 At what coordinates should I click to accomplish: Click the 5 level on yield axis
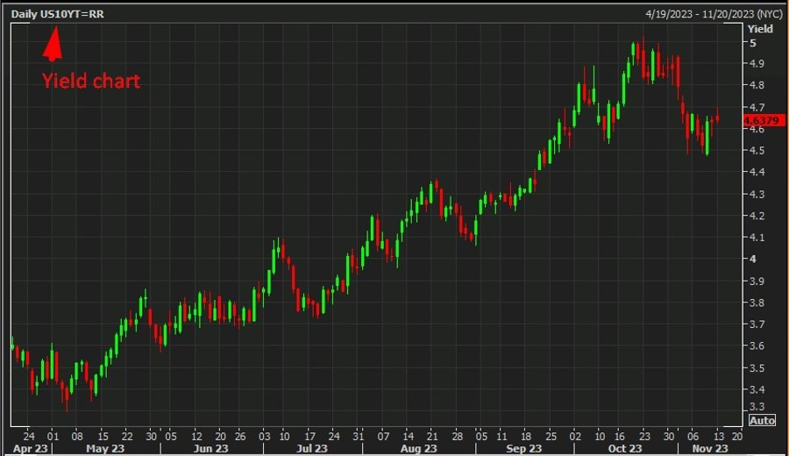coord(752,43)
